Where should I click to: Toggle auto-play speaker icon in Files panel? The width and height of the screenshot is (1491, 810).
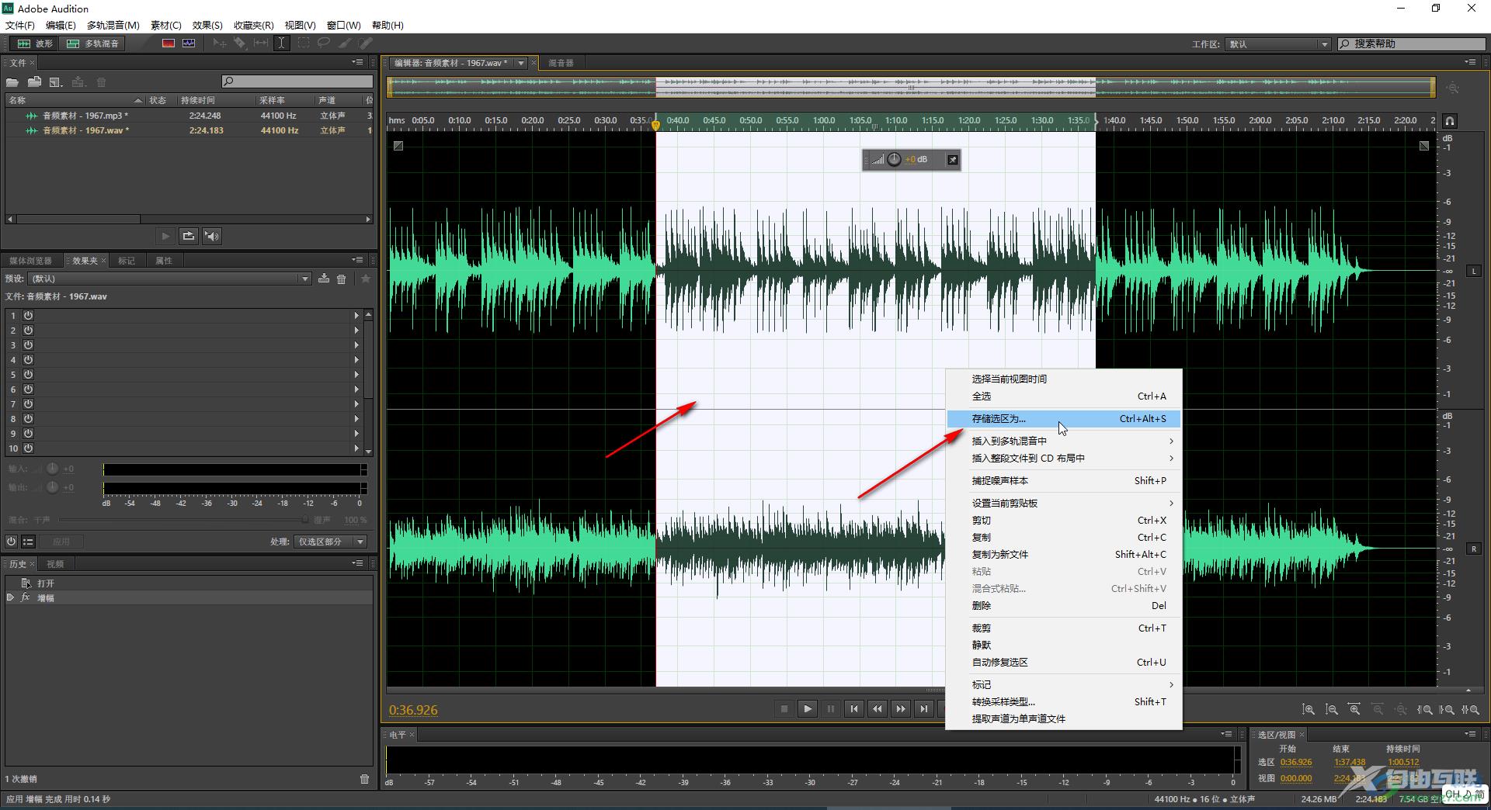click(x=212, y=236)
